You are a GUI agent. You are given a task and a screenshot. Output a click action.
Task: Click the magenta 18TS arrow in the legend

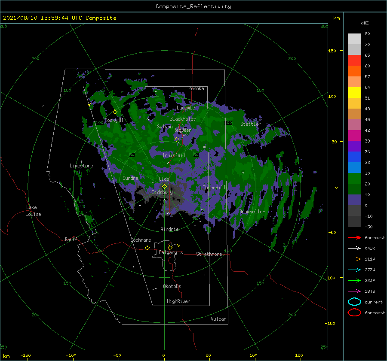click(354, 291)
